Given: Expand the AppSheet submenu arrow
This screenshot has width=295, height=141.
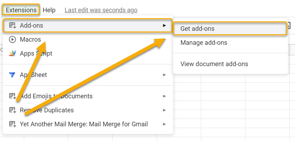Looking at the screenshot, I should coord(164,75).
